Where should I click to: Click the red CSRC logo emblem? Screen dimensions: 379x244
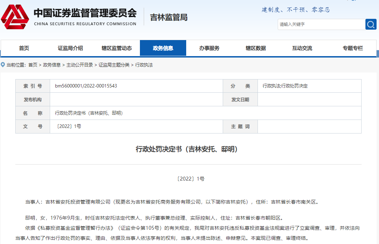point(15,17)
